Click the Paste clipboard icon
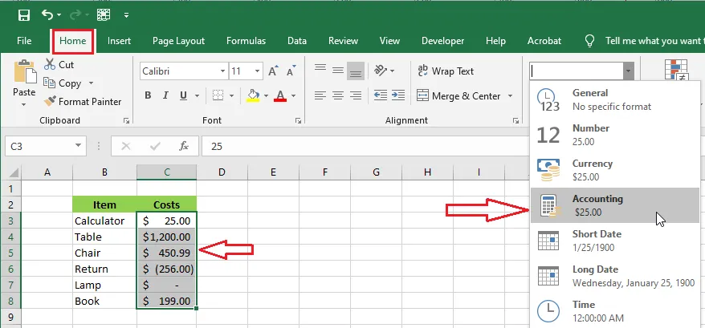Viewport: 705px width, 328px height. 24,72
